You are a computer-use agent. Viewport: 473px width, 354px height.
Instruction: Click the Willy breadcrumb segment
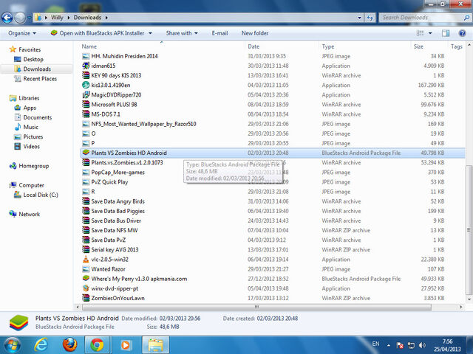pyautogui.click(x=57, y=18)
